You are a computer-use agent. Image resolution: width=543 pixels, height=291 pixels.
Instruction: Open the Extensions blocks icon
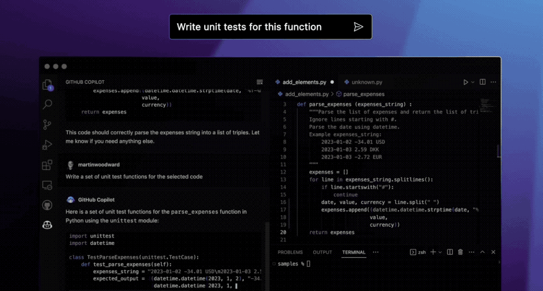click(x=47, y=165)
